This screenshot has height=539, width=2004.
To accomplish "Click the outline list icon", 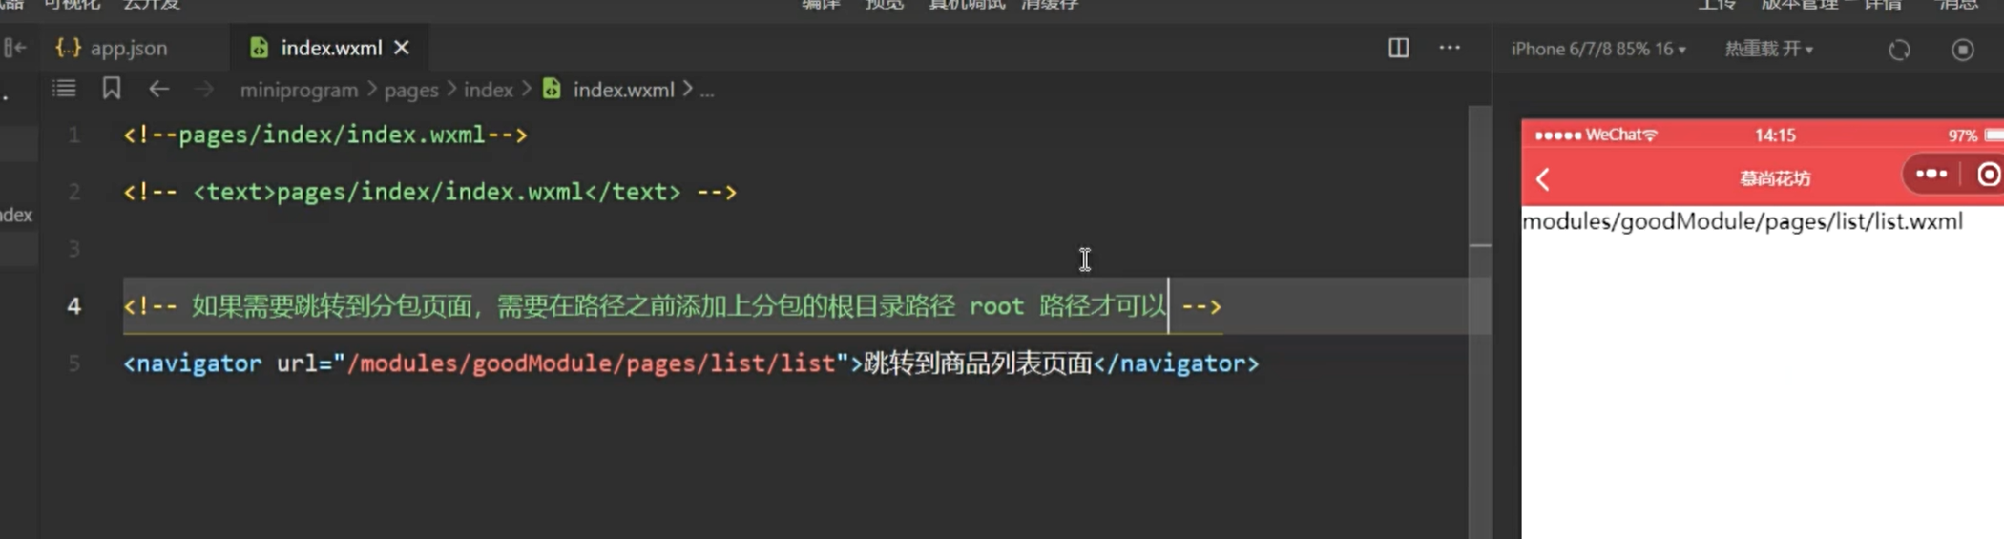I will click(x=64, y=89).
